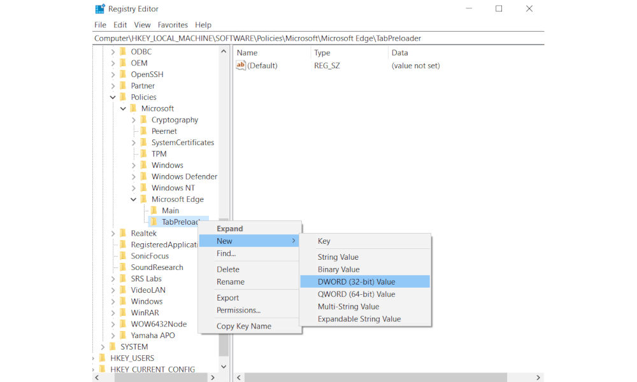Expand the OEM key

[x=113, y=63]
